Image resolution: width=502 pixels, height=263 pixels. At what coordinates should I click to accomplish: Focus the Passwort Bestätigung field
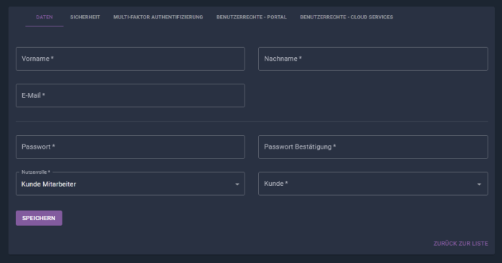(x=373, y=147)
